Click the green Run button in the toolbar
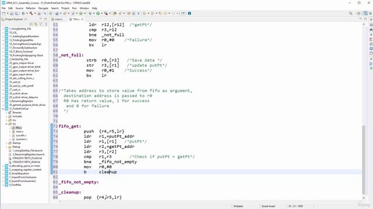373x209 pixels. tap(98, 13)
